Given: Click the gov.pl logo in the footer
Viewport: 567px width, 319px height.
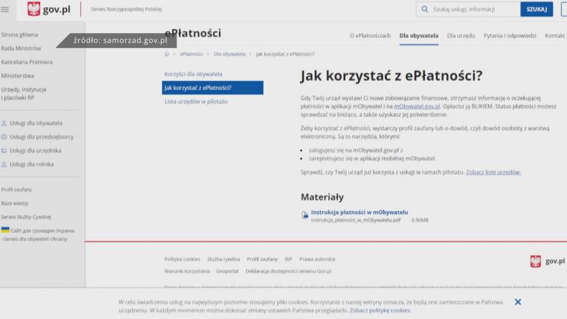Looking at the screenshot, I should coord(547,261).
